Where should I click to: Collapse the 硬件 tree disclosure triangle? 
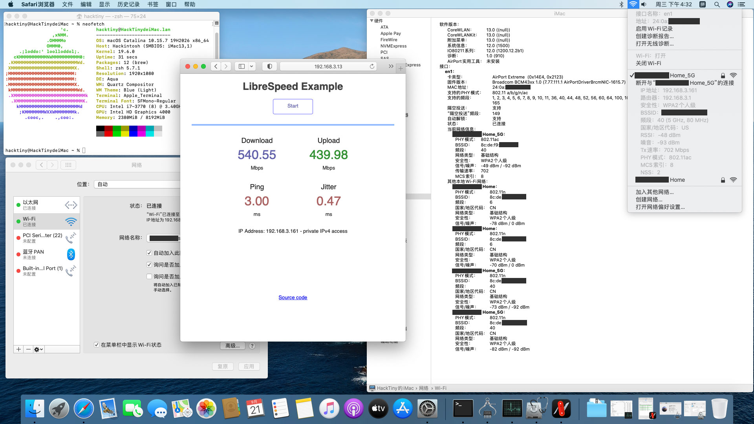372,21
